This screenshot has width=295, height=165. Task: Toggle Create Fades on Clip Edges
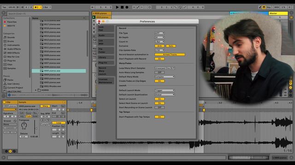click(x=159, y=81)
